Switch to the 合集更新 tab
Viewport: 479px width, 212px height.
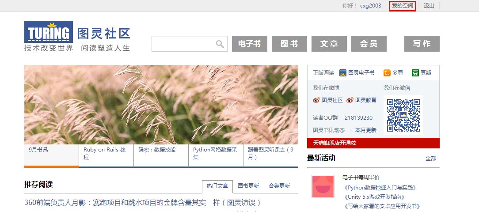coord(279,186)
